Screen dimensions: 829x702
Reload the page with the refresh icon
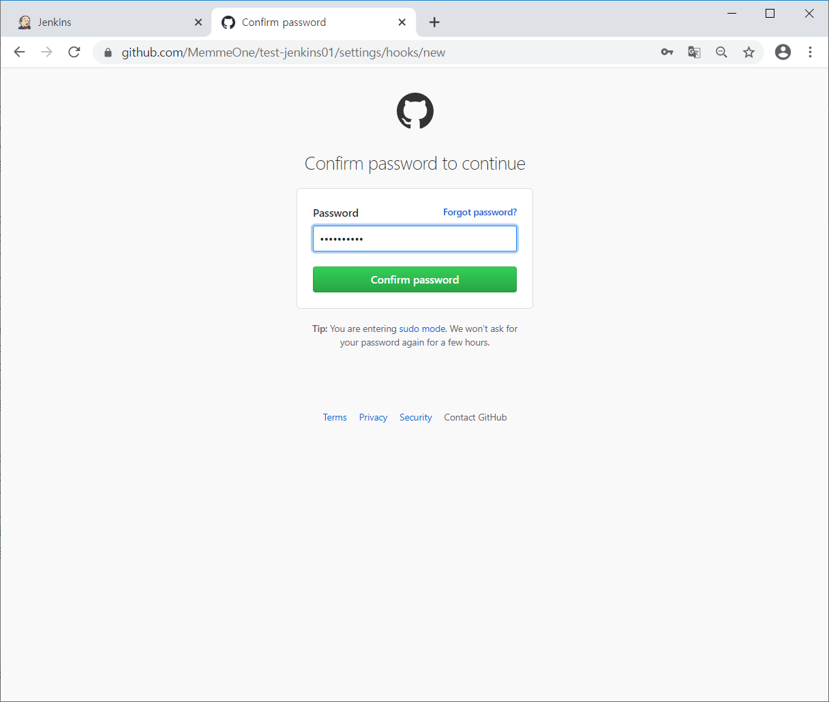[x=74, y=52]
